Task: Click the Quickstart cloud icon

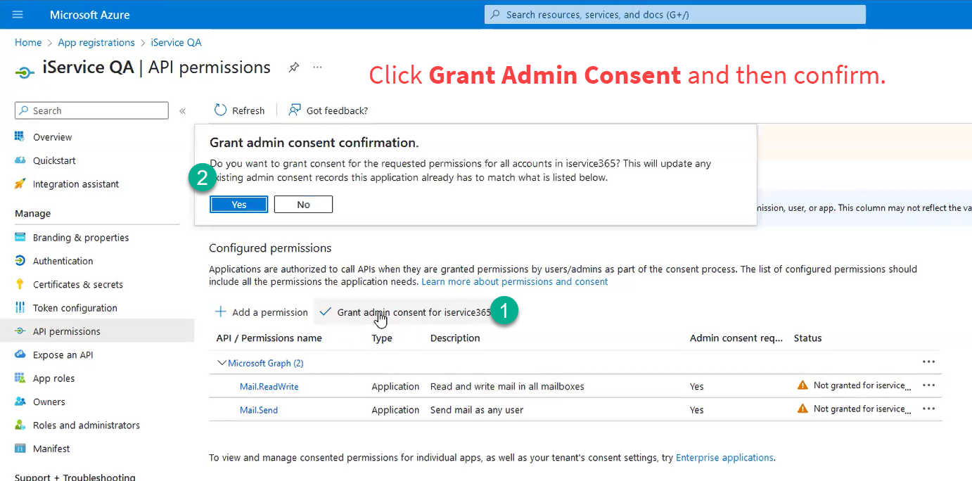Action: (20, 160)
